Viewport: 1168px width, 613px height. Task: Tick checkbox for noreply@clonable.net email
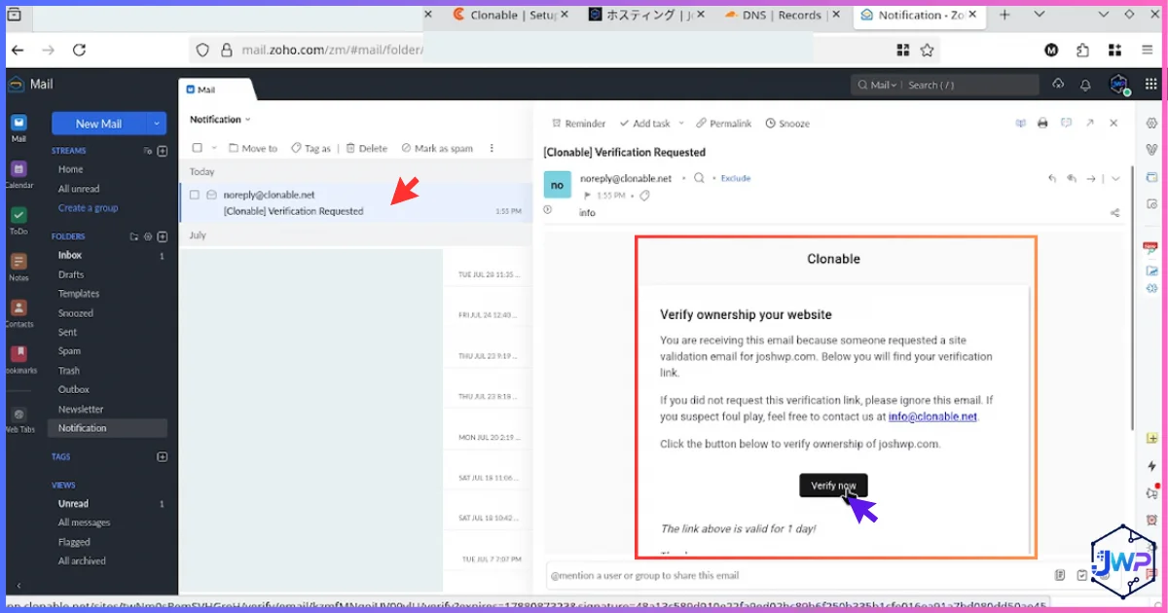195,195
